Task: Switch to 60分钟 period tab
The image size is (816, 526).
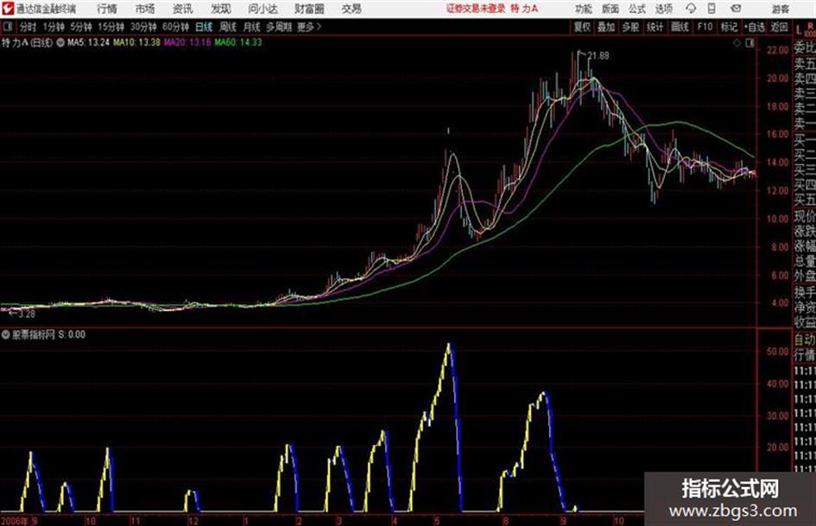Action: point(175,27)
